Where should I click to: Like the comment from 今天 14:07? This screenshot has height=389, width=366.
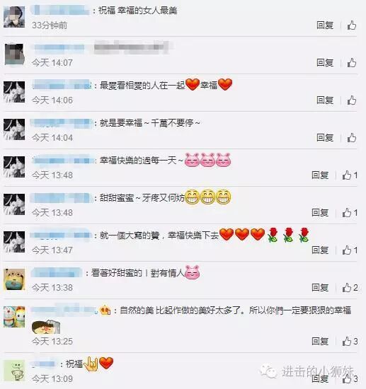point(352,63)
